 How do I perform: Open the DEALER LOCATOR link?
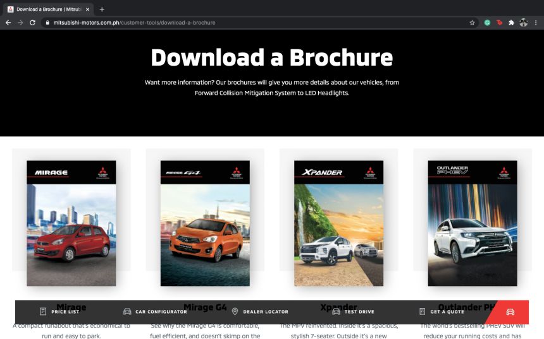pos(266,312)
